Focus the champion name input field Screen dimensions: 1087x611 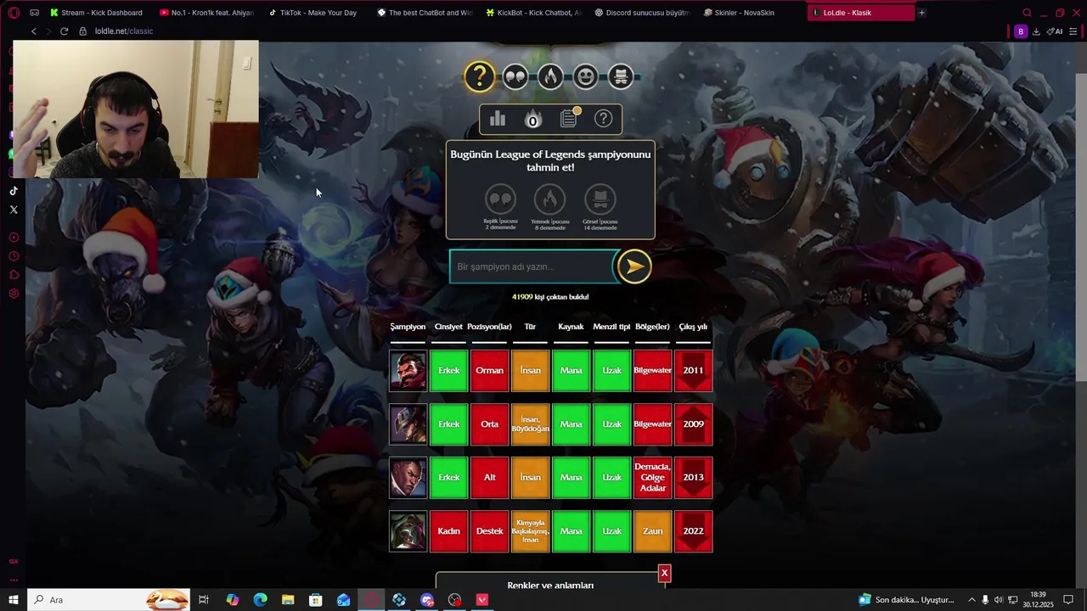tap(532, 266)
